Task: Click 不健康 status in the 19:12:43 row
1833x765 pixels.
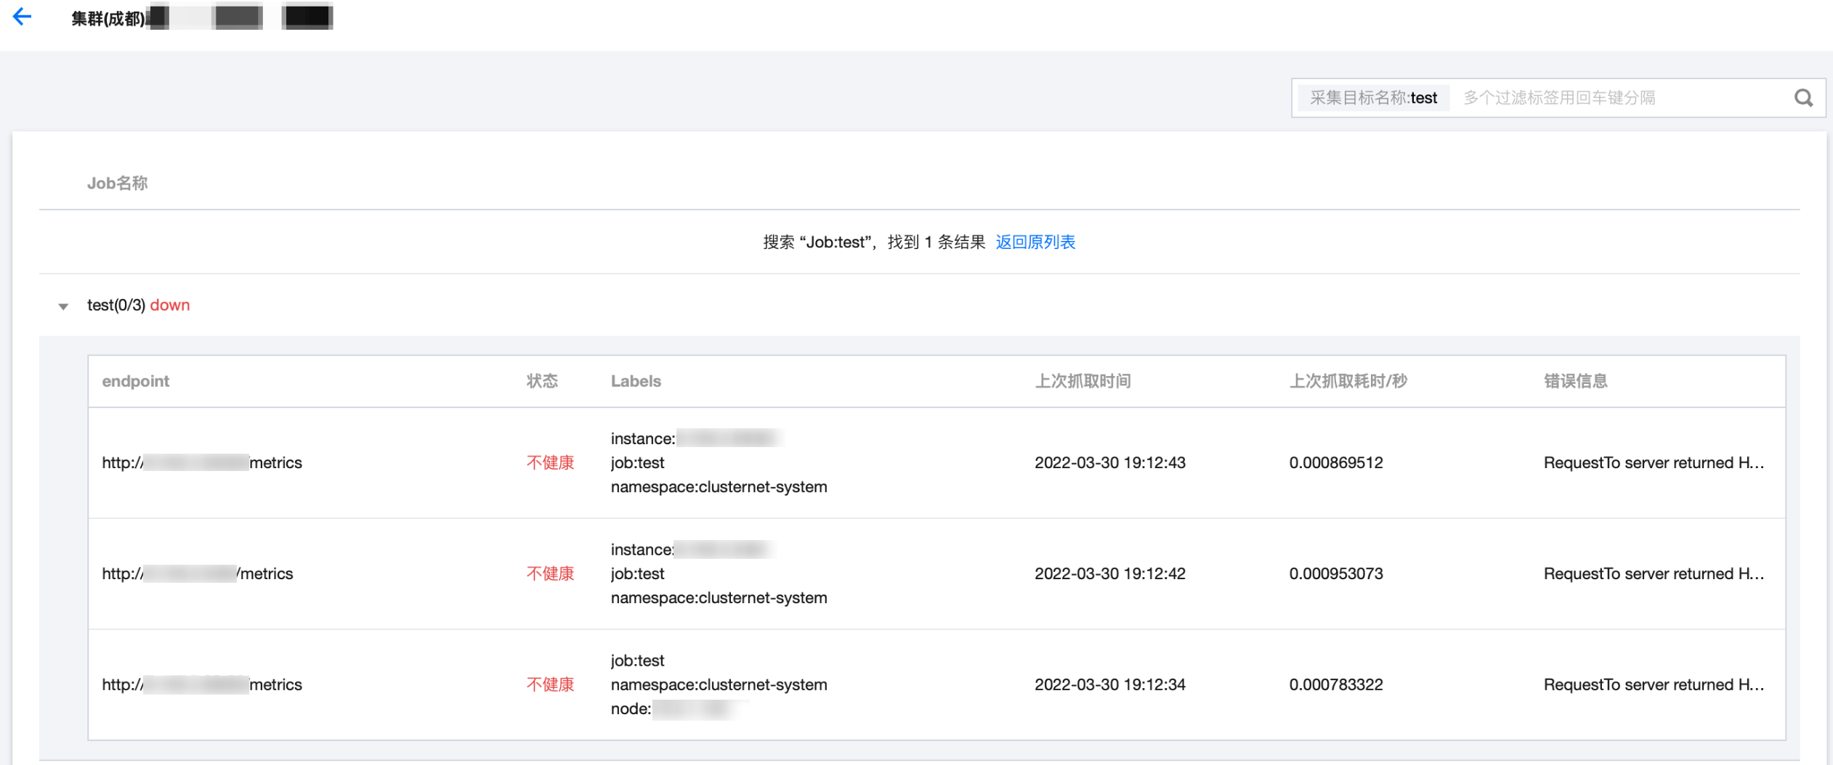Action: click(550, 462)
